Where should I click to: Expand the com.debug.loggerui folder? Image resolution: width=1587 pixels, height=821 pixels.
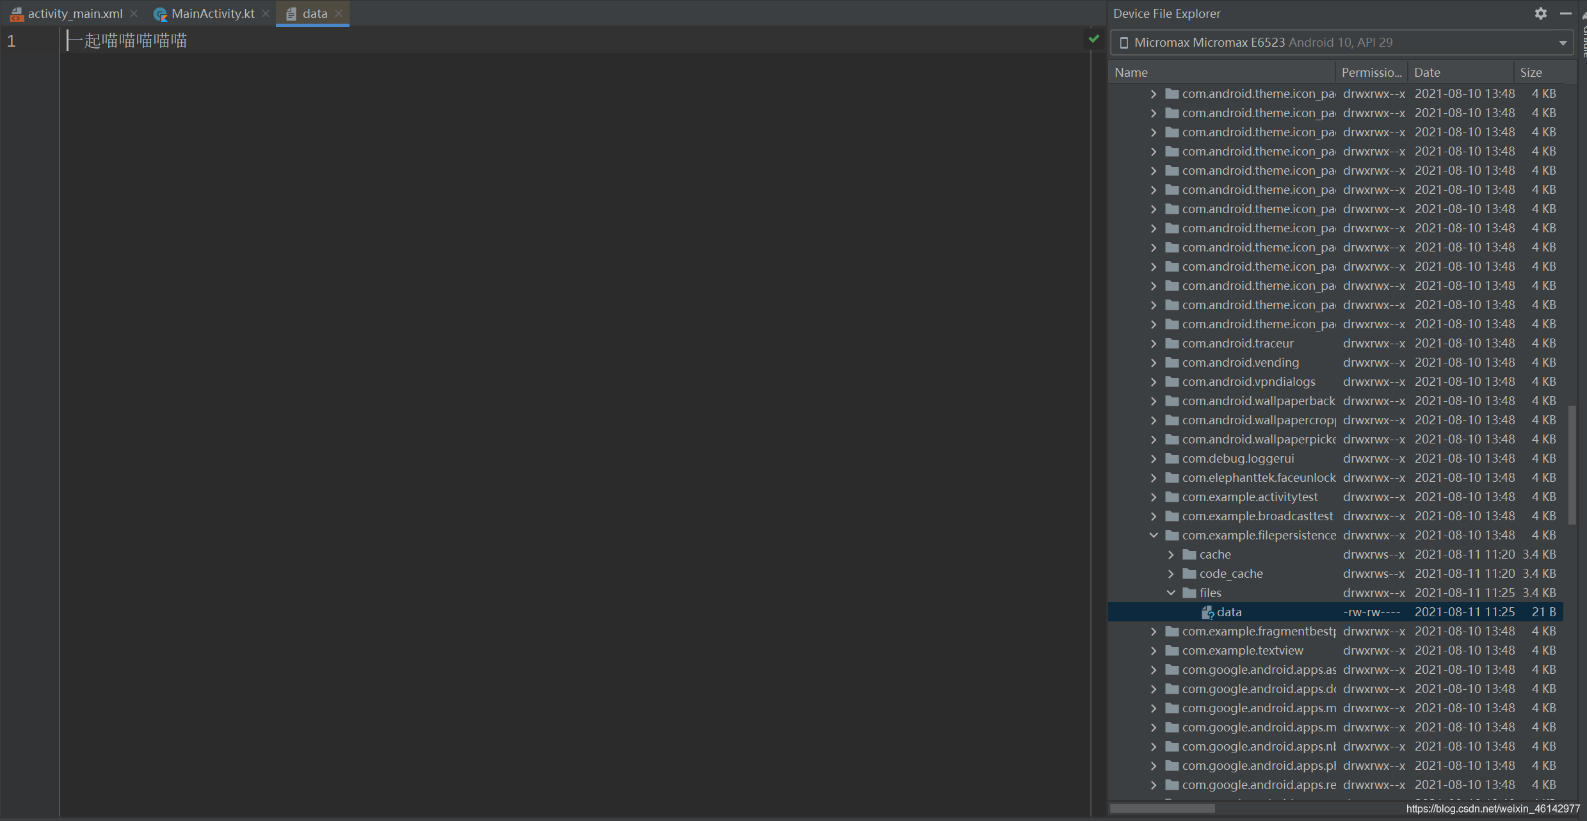(1154, 459)
